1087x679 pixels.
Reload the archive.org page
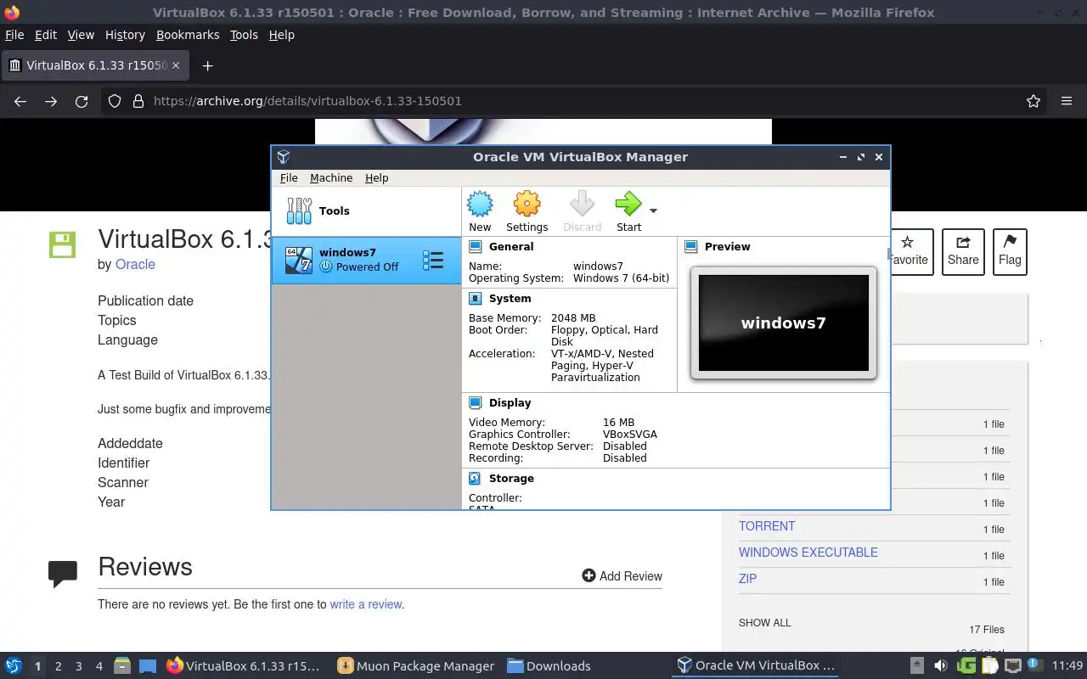(x=82, y=101)
